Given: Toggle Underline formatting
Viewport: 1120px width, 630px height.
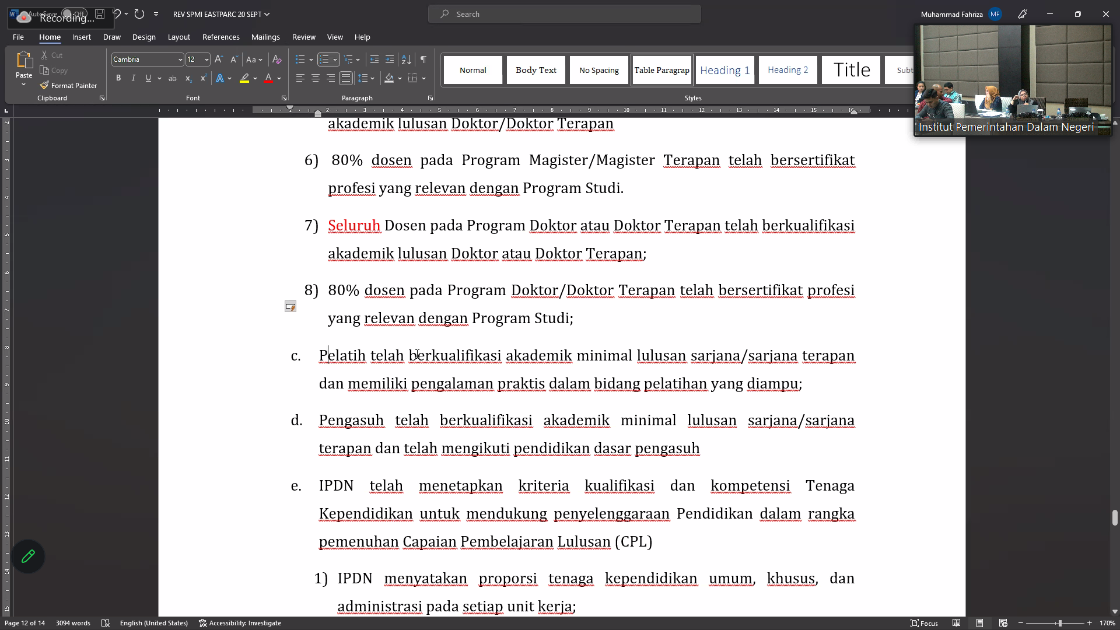Looking at the screenshot, I should pyautogui.click(x=148, y=78).
